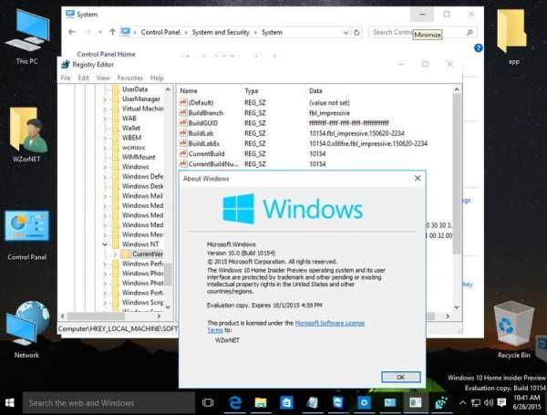Click the taskbar clock and date
547x415 pixels.
coord(527,402)
